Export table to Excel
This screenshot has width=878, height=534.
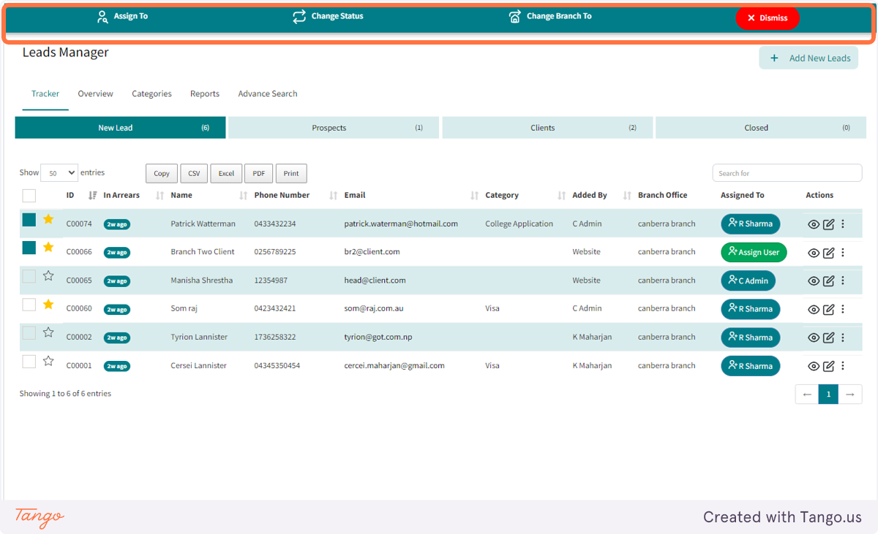(226, 173)
